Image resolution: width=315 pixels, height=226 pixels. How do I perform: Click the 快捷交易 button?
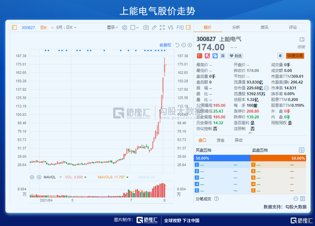[295, 56]
